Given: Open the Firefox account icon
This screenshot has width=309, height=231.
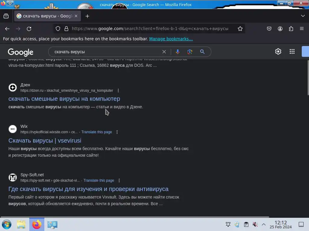Looking at the screenshot, I should [280, 29].
